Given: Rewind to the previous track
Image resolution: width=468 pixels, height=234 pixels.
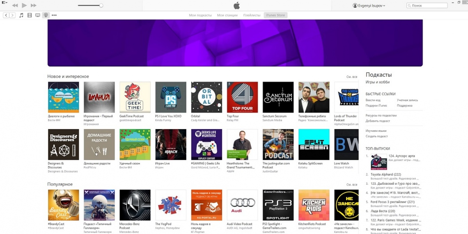Looking at the screenshot, I should click(15, 5).
